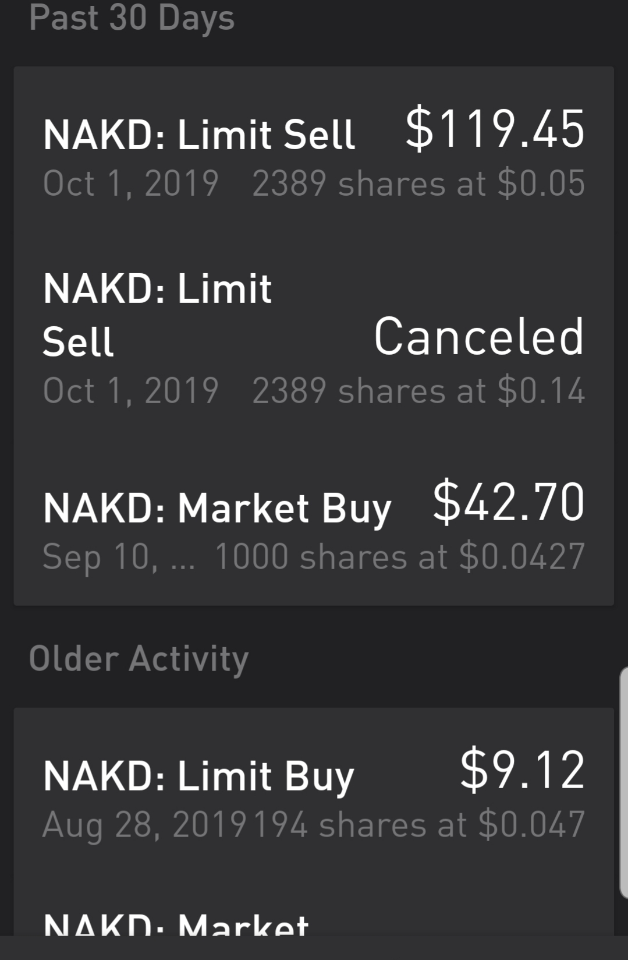Select "2389 shares at $0.05" detail text
This screenshot has width=628, height=960.
click(418, 183)
